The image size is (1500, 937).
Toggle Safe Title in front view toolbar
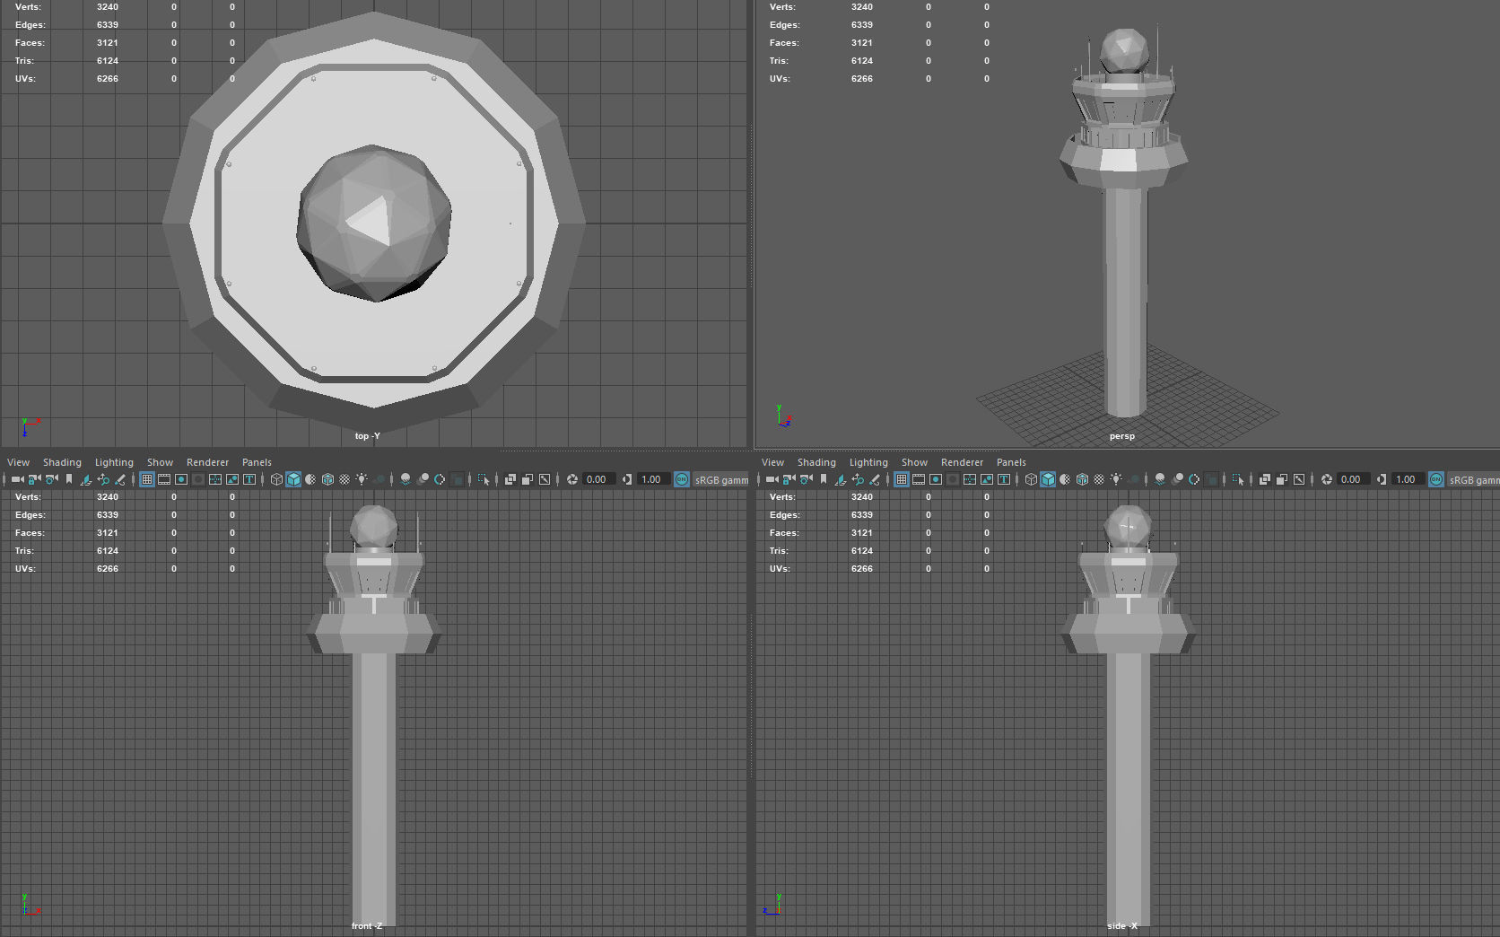(x=249, y=479)
